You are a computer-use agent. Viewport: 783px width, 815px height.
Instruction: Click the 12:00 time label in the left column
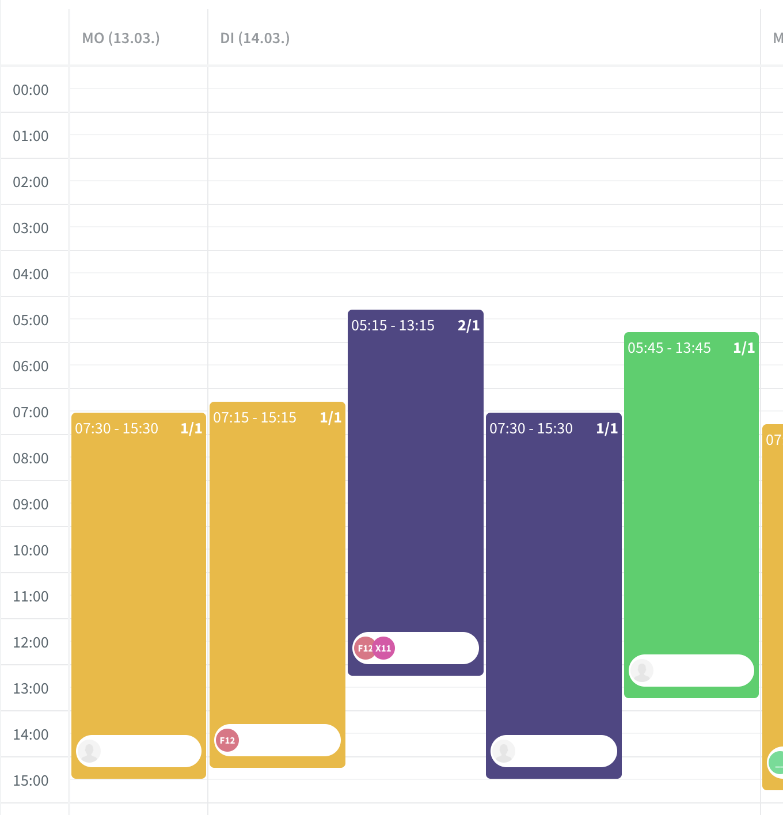tap(31, 642)
